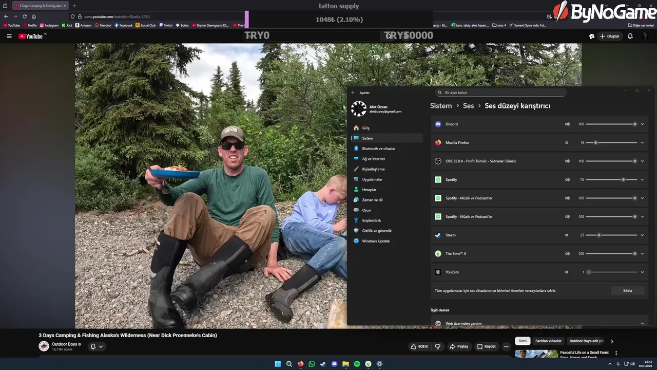Mute The Sims 4 in volume mixer

pos(567,253)
